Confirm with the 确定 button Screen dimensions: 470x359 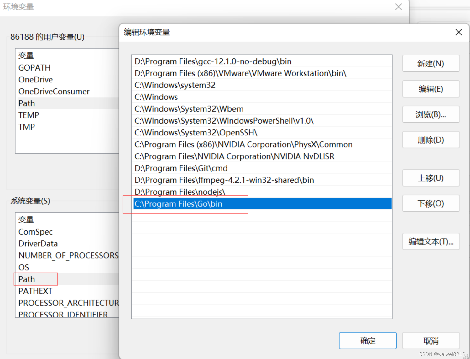click(368, 341)
